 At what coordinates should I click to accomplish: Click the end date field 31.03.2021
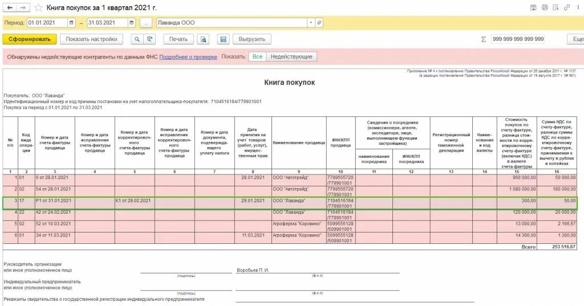point(107,23)
